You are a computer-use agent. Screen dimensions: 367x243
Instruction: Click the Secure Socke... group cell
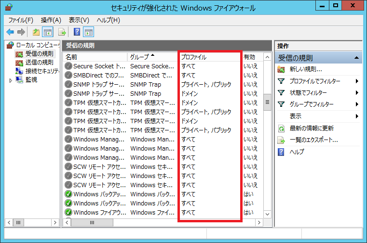(x=152, y=66)
